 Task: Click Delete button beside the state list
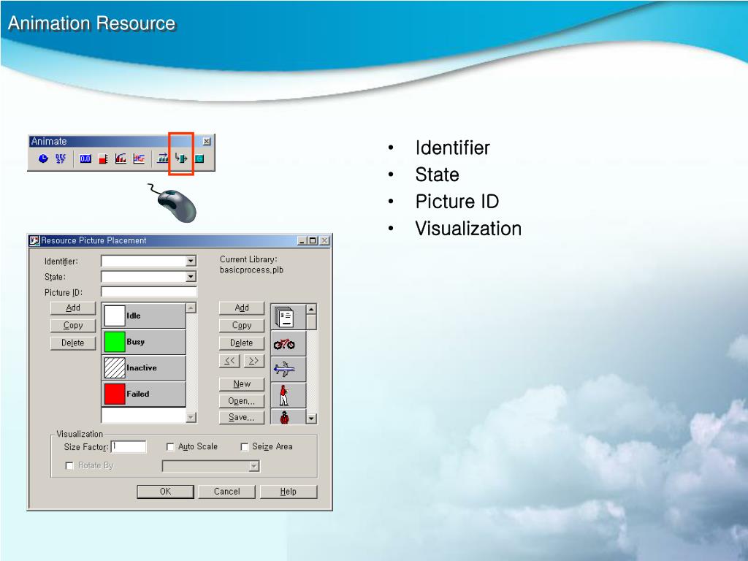click(73, 343)
